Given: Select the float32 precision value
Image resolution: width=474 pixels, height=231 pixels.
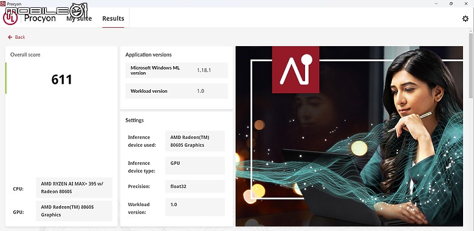Looking at the screenshot, I should [195, 186].
